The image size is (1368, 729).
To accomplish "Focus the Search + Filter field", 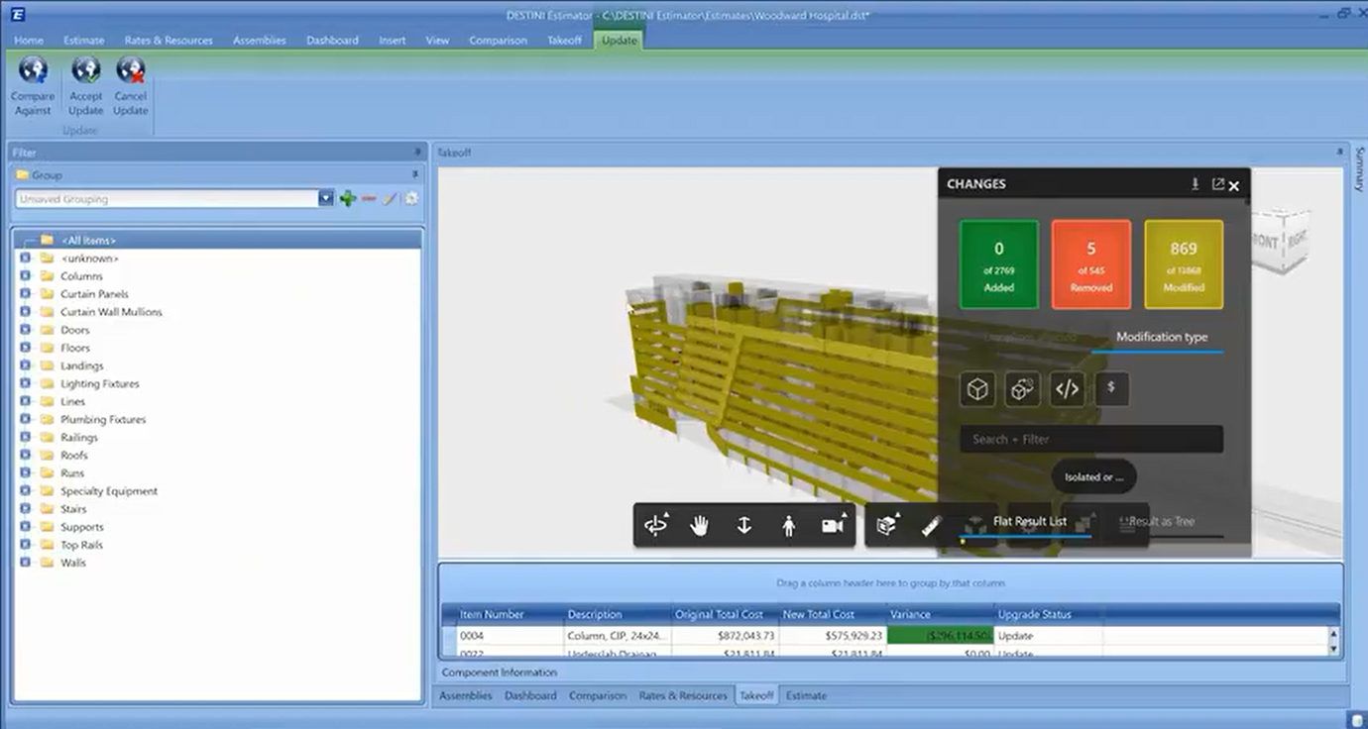I will click(x=1091, y=439).
